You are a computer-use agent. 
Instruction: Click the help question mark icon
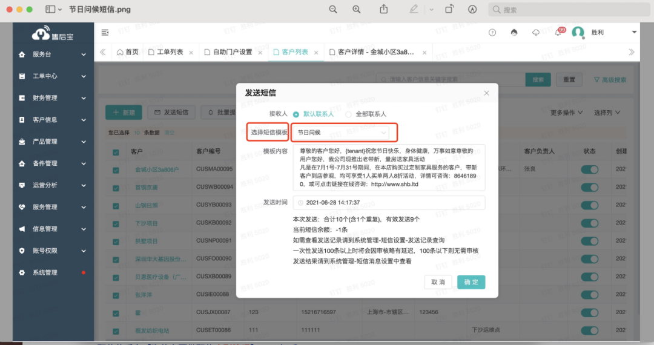(x=492, y=33)
